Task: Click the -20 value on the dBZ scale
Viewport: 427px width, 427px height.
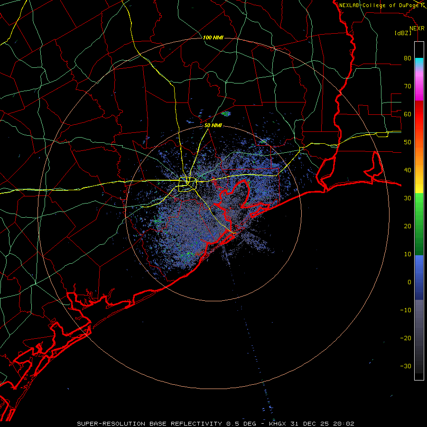Action: [x=406, y=338]
